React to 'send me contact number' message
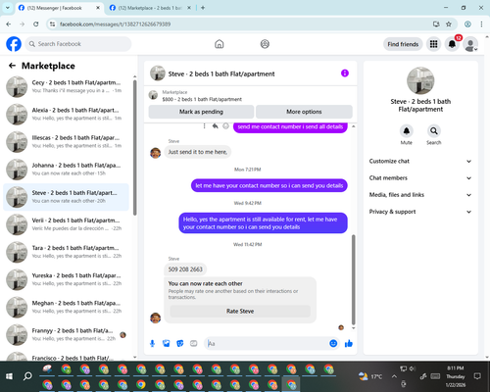490x392 pixels. tap(225, 126)
